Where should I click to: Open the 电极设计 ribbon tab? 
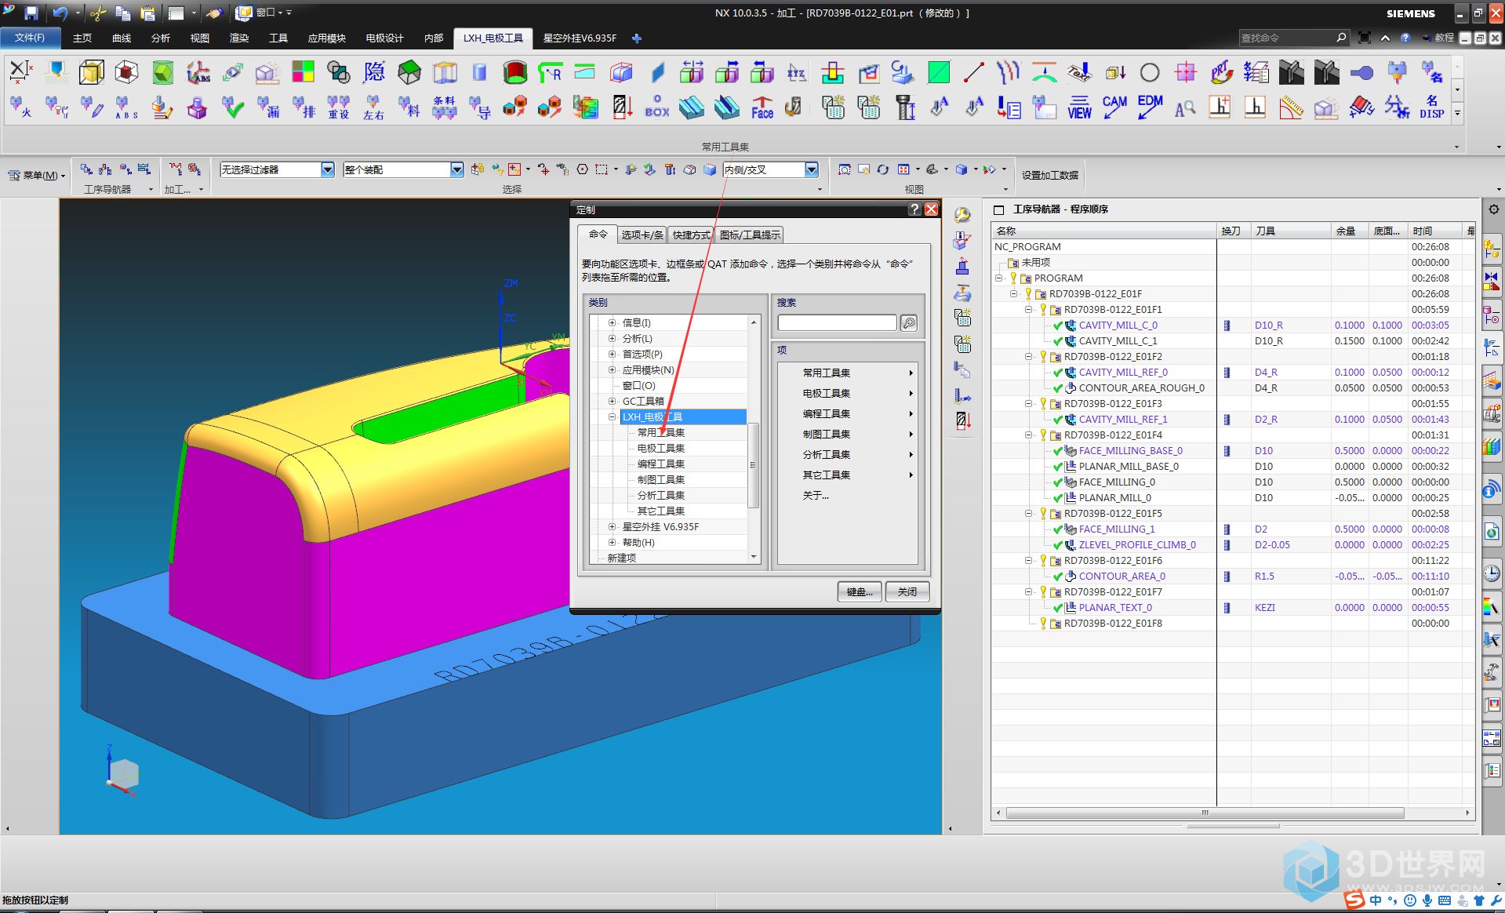[384, 38]
